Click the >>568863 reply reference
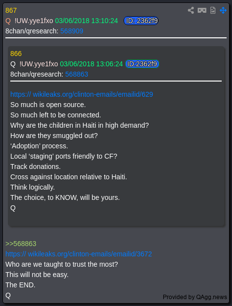This screenshot has height=306, width=232. [21, 244]
